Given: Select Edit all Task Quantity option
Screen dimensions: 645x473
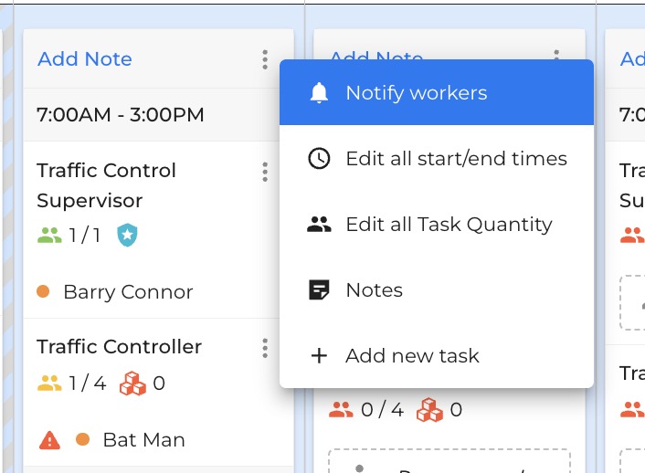Looking at the screenshot, I should (449, 225).
